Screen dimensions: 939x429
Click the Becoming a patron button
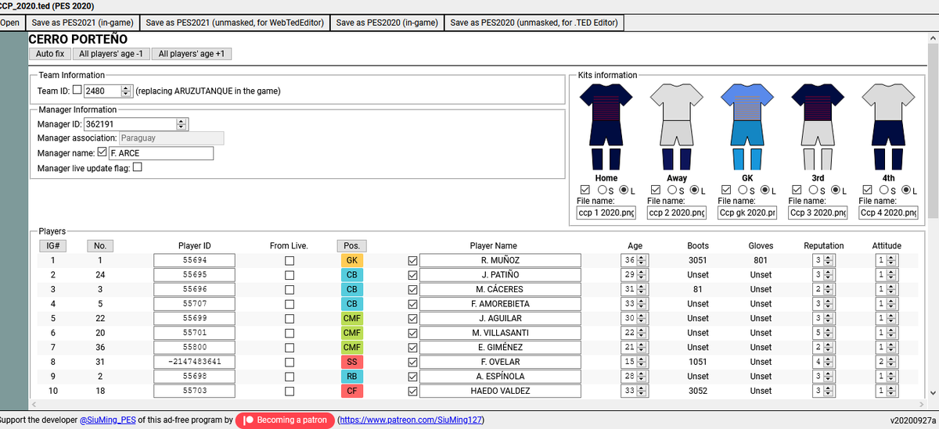coord(285,420)
